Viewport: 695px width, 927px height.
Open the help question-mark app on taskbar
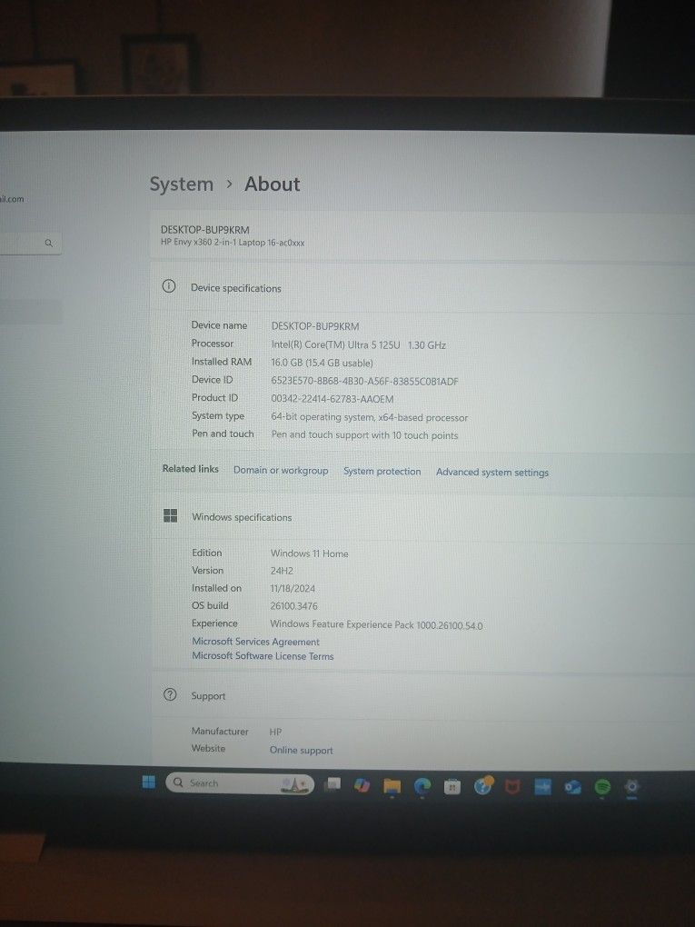(x=482, y=786)
